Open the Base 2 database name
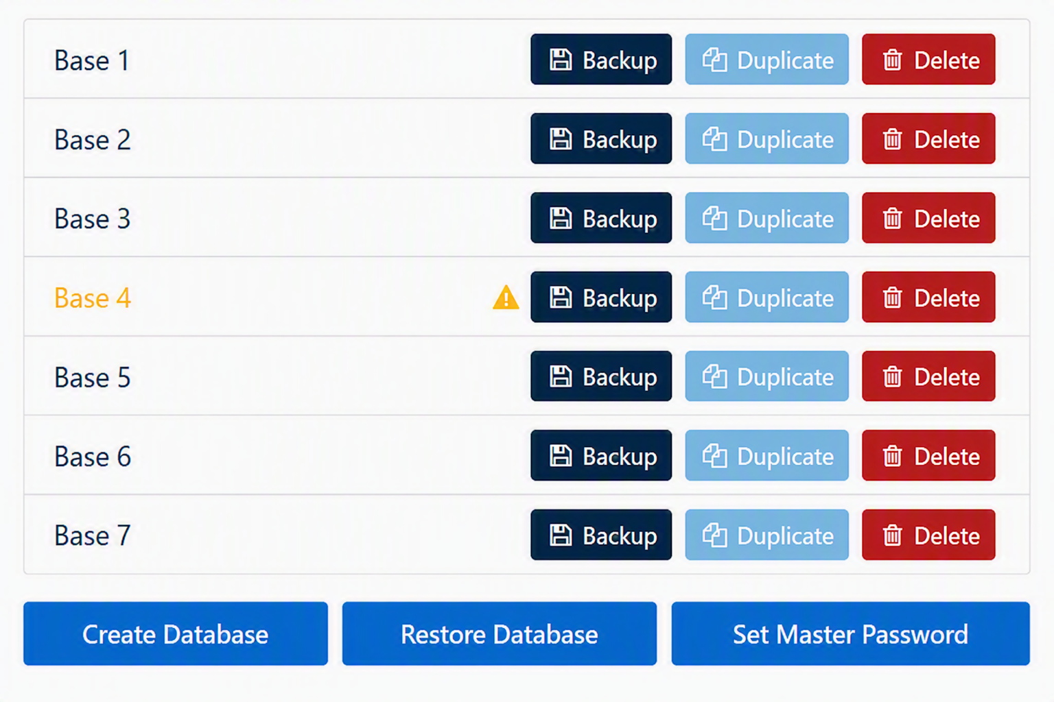 pos(92,140)
